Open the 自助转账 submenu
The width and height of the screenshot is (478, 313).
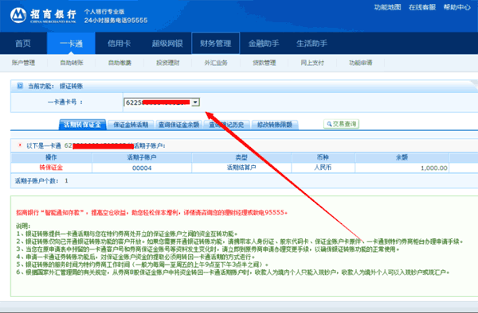(x=72, y=63)
